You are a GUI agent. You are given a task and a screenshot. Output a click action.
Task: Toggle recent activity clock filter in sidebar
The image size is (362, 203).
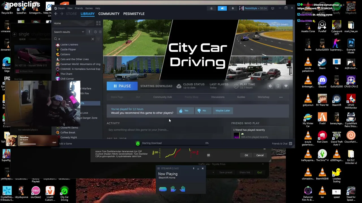95,32
